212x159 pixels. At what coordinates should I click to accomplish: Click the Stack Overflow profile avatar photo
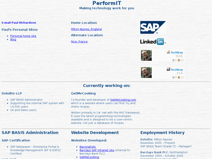pos(146,55)
